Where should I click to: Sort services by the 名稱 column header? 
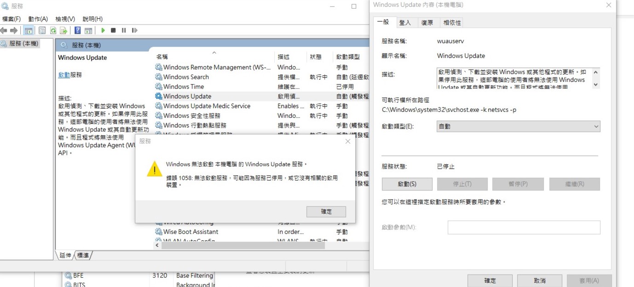pos(162,57)
